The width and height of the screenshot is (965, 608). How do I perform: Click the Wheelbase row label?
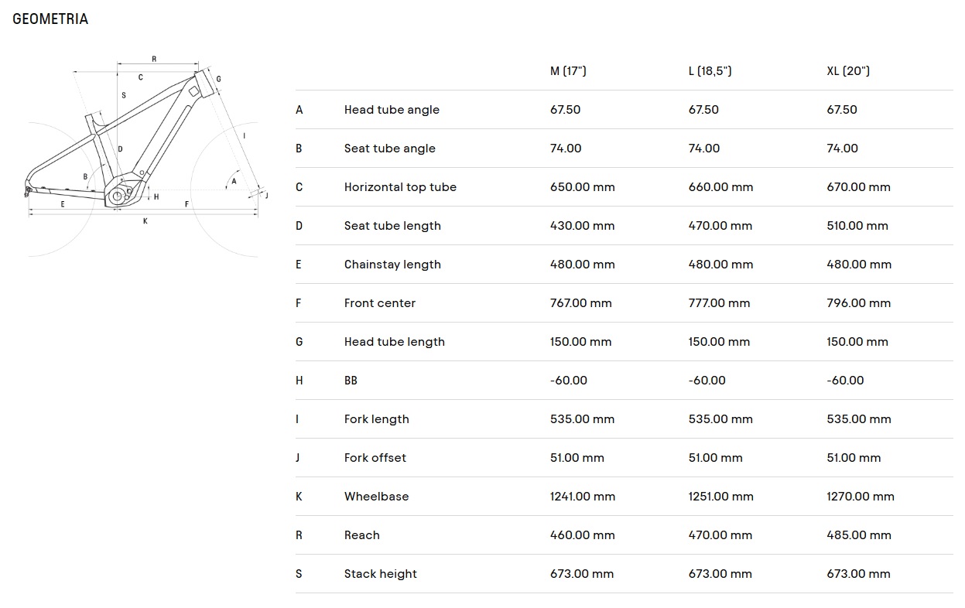(x=376, y=497)
